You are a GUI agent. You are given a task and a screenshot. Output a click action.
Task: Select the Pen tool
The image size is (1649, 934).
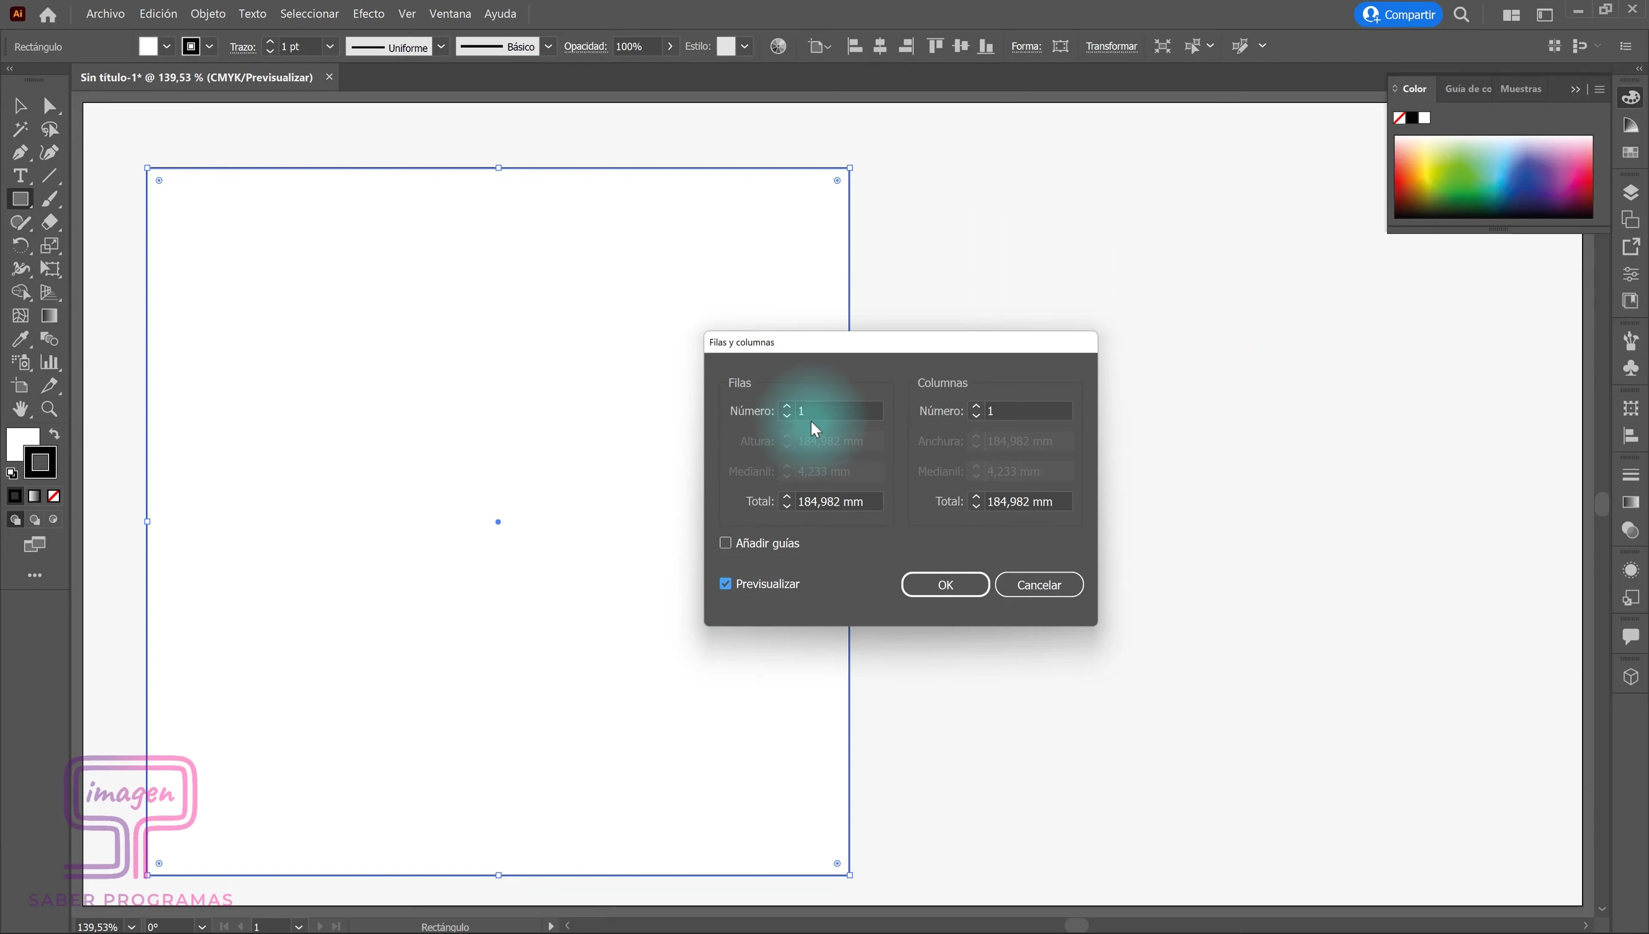20,153
